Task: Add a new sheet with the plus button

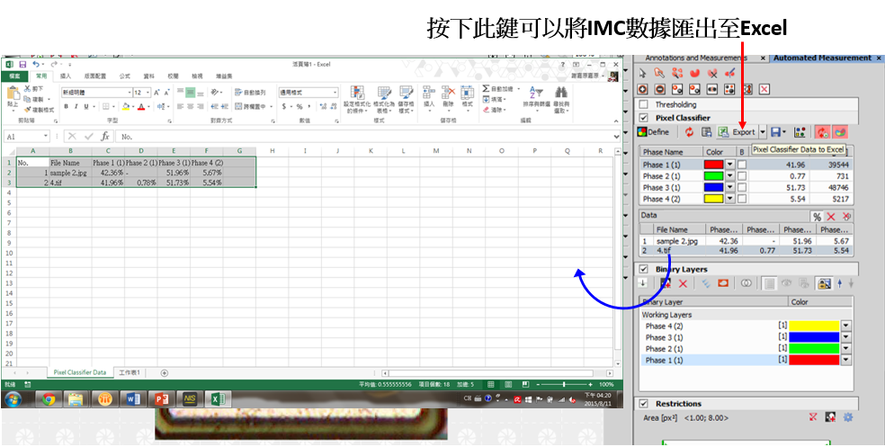Action: click(165, 372)
